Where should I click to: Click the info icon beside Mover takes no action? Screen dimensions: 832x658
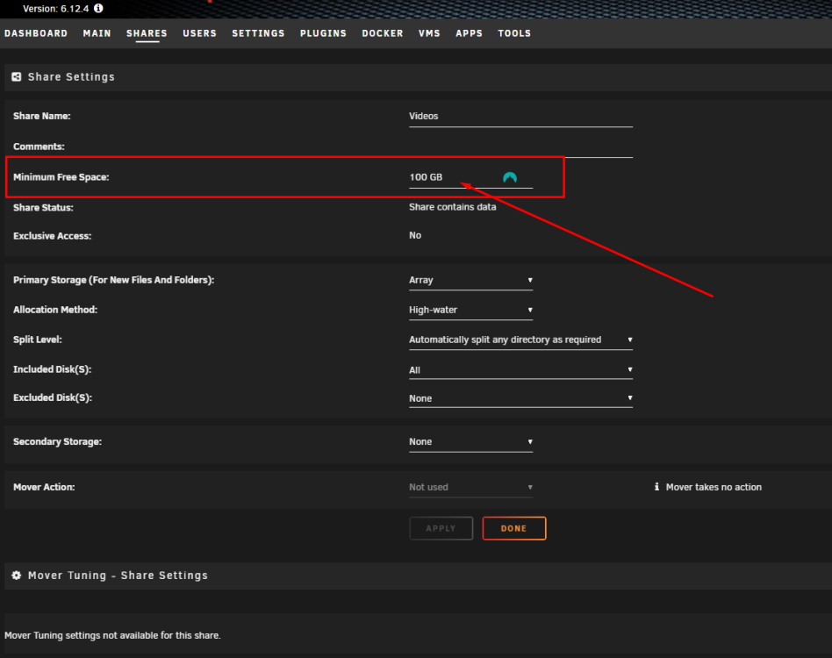(656, 487)
